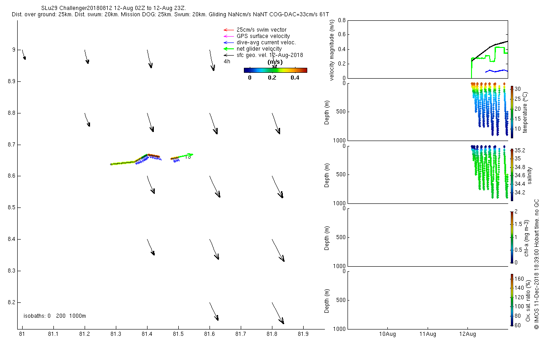Click the '11Aug' time axis tick
Screen dimensions: 543x339
coord(428,334)
